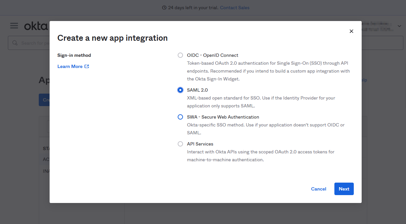Select the OIDC - OpenID Connect sign-in method
Viewport: 406px width, 224px height.
pyautogui.click(x=180, y=55)
